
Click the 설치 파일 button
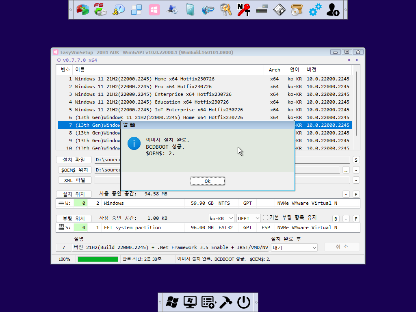74,160
